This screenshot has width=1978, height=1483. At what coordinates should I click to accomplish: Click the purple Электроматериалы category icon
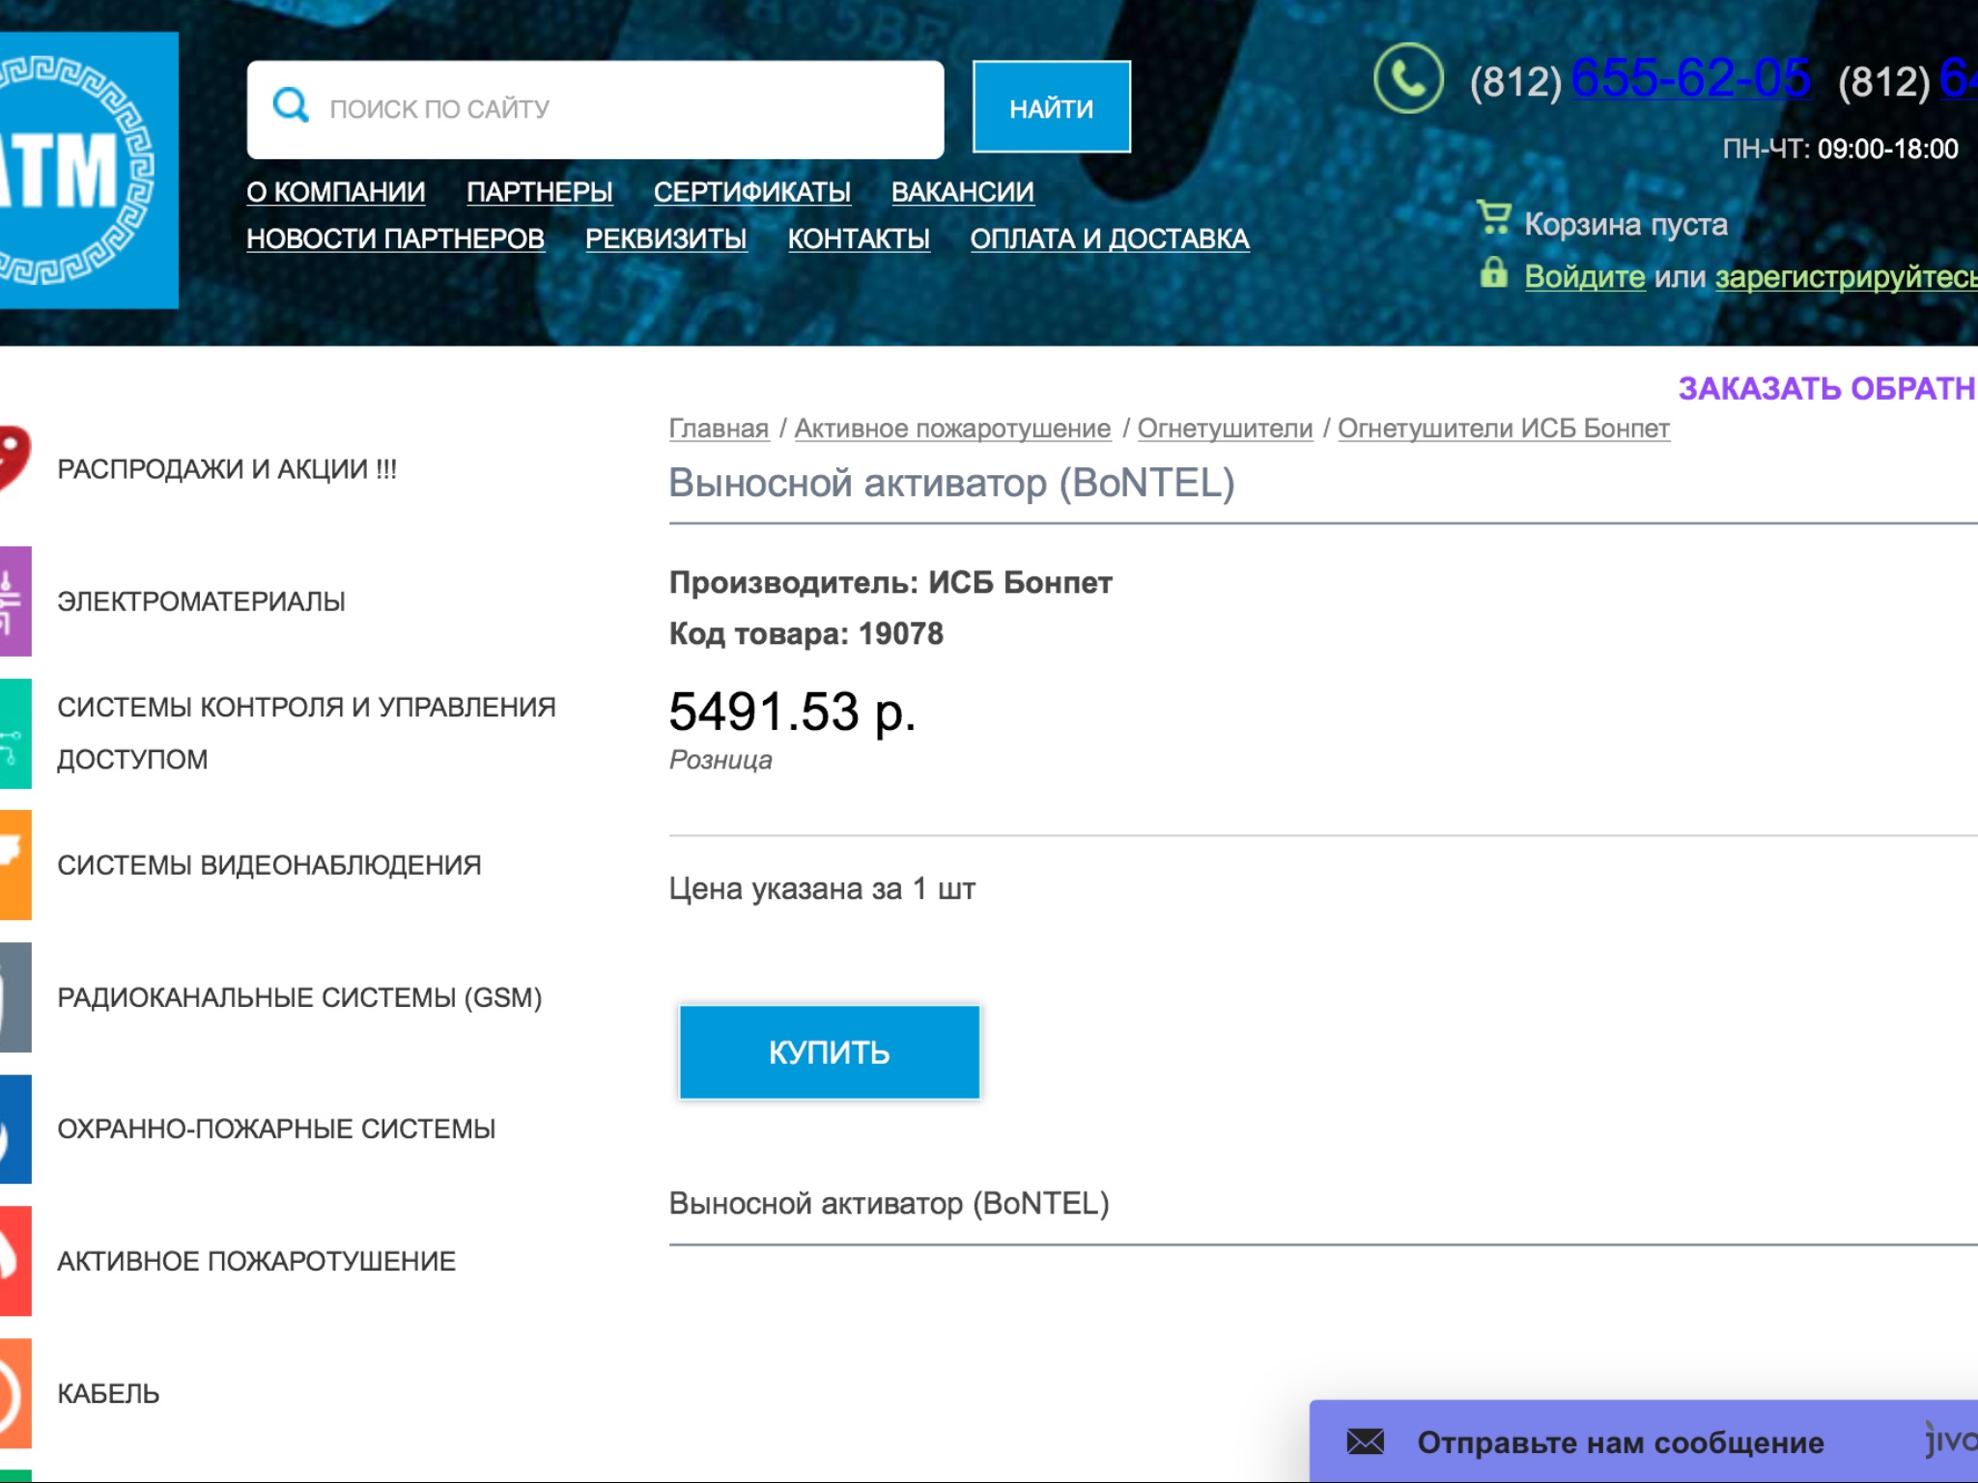[14, 601]
